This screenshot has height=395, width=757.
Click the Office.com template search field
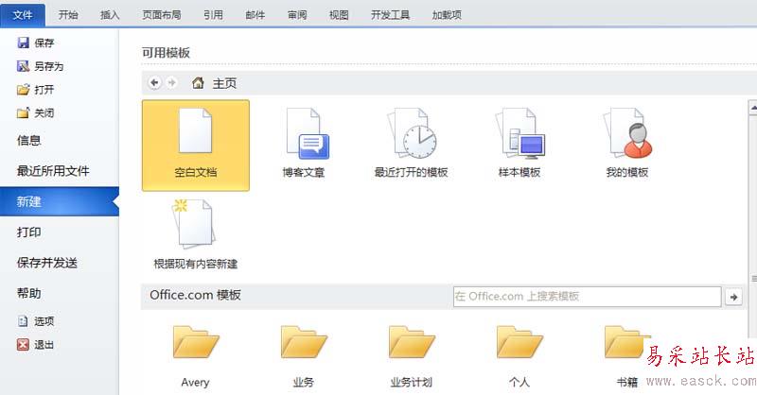[587, 297]
